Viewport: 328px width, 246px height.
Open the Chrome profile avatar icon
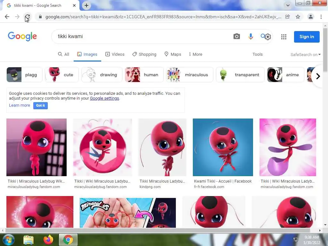pyautogui.click(x=311, y=17)
